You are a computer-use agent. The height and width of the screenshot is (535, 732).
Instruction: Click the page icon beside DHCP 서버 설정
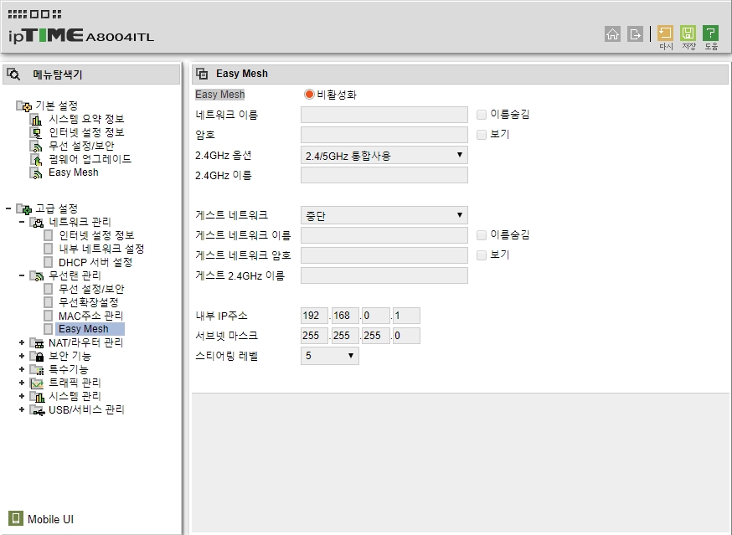tap(48, 262)
